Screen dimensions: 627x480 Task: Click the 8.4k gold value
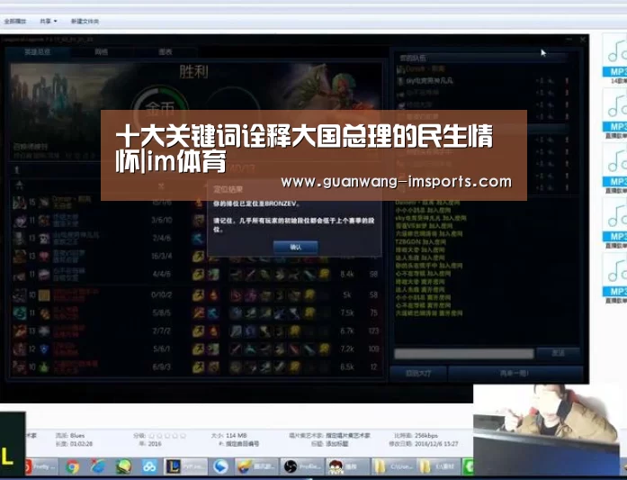(347, 275)
